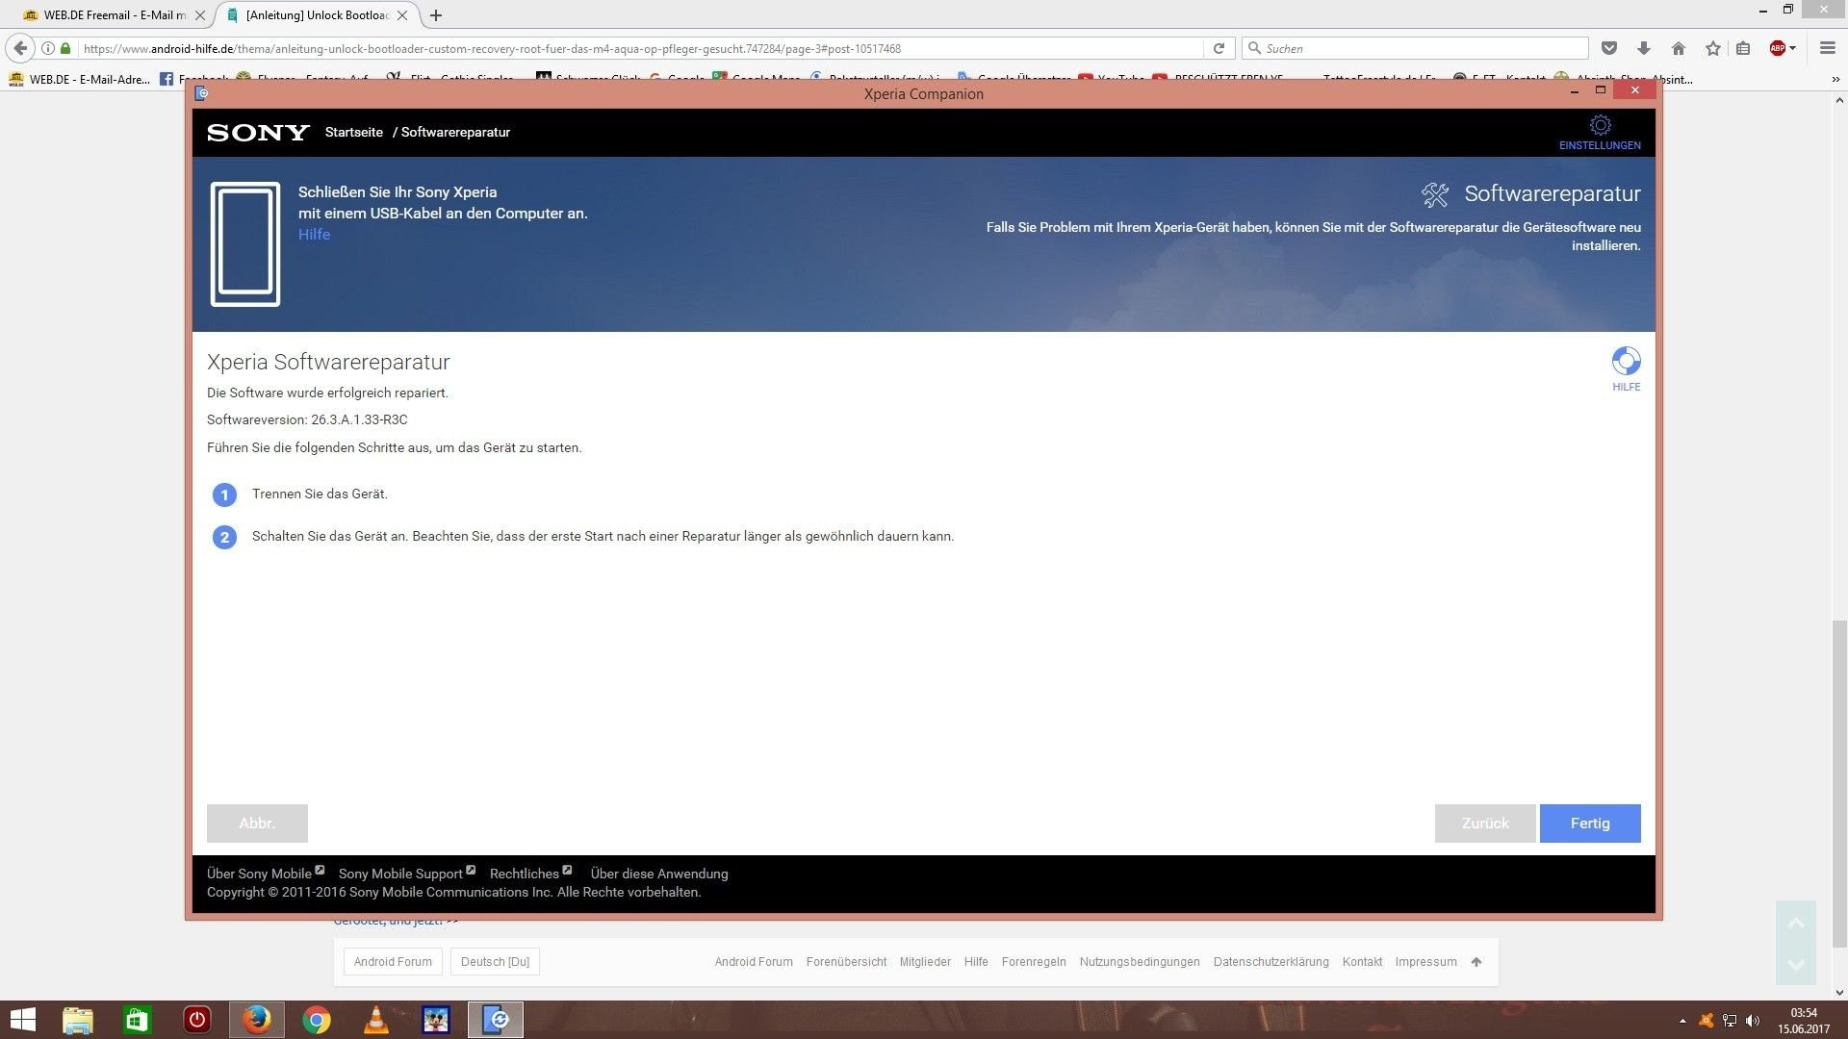
Task: Open Über Sony Mobile link
Action: [x=266, y=874]
